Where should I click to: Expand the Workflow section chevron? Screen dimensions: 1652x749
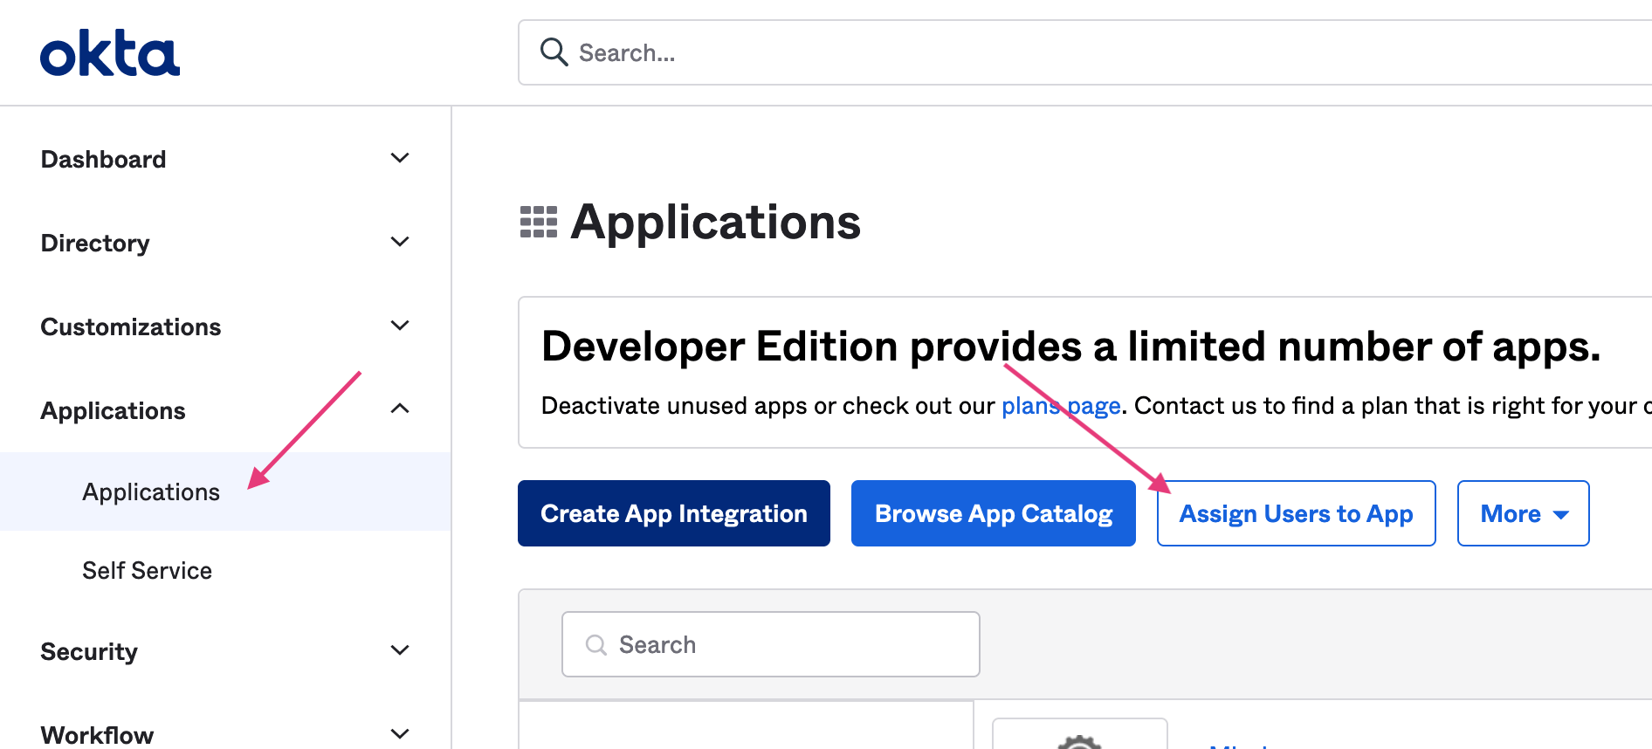(400, 733)
